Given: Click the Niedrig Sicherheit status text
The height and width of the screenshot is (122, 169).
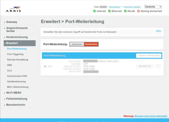Looking at the screenshot, I should click(x=151, y=11).
